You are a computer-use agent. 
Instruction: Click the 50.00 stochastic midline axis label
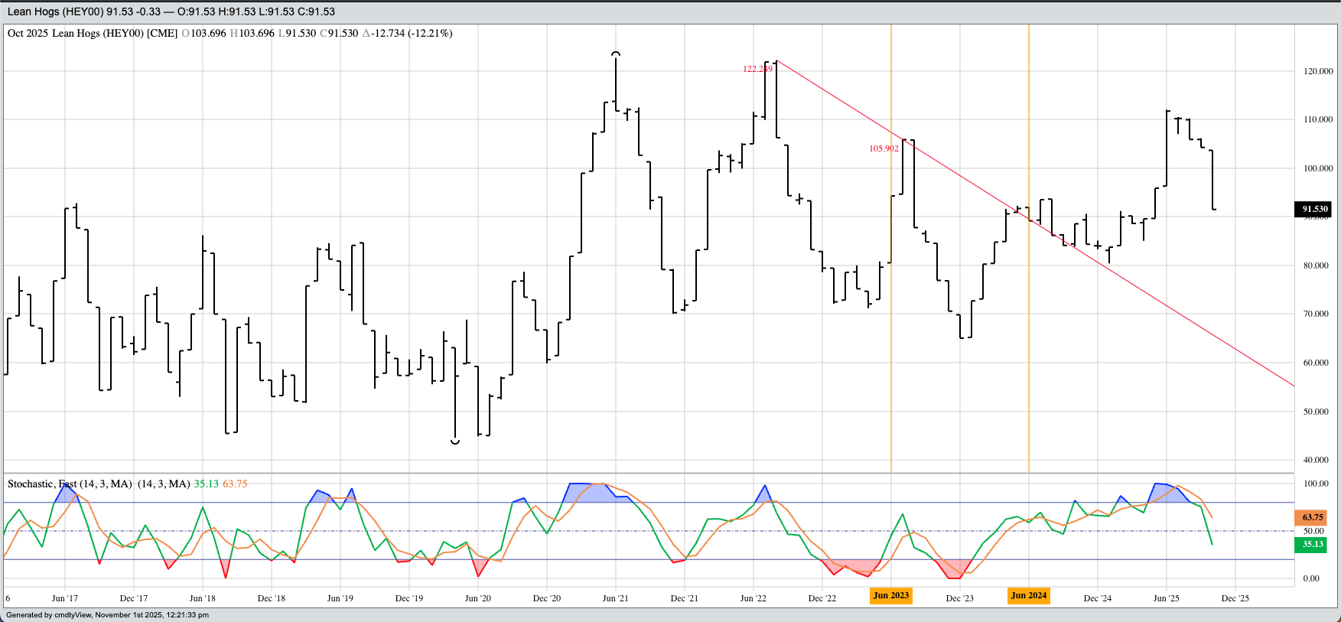coord(1313,531)
